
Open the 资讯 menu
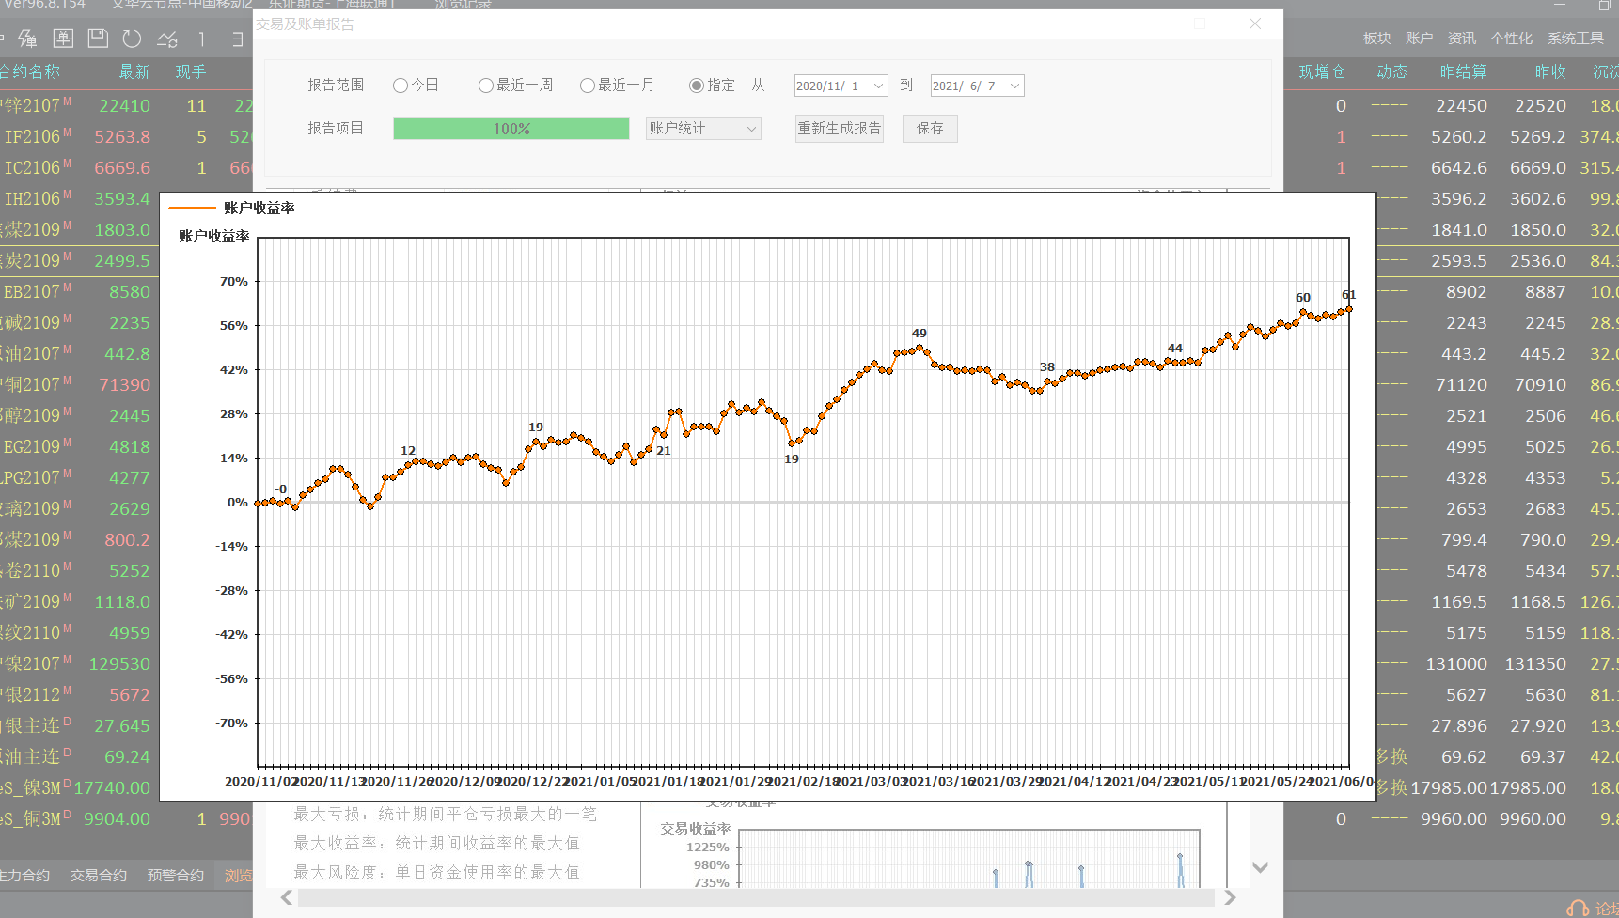coord(1462,39)
